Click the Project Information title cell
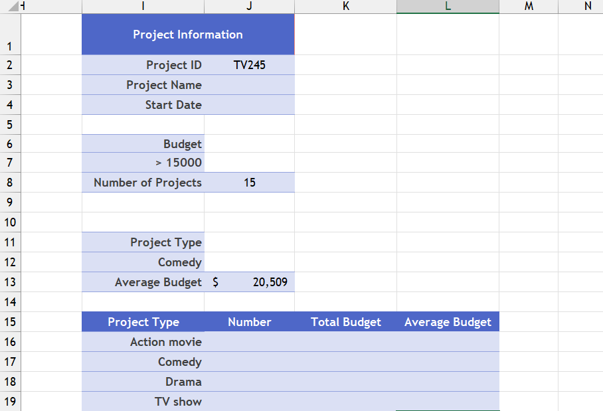The height and width of the screenshot is (411, 603). click(188, 34)
